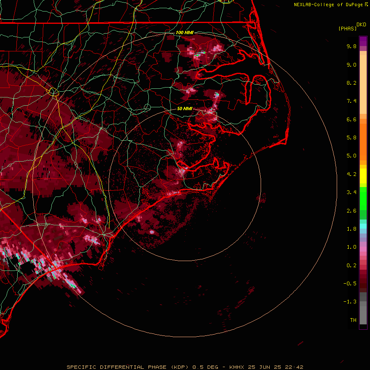Click the TH threshold label
Screen dimensions: 370x370
(353, 320)
